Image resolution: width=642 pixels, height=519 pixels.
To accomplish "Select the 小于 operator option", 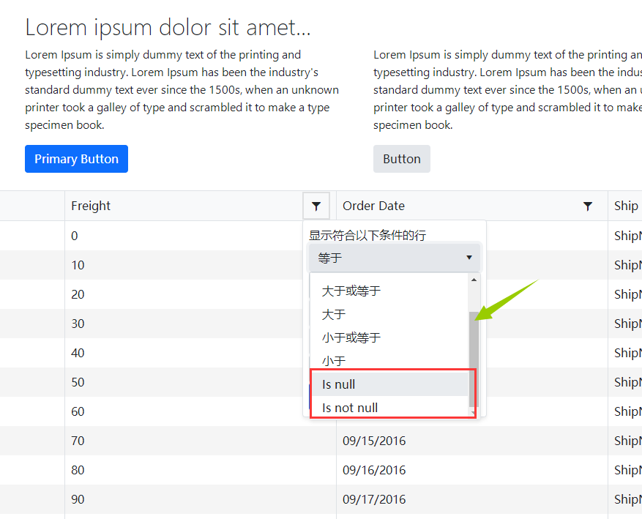I will click(334, 360).
